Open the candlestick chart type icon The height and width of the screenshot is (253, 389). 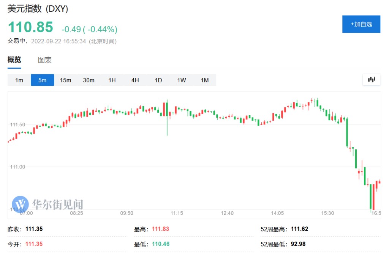[371, 80]
